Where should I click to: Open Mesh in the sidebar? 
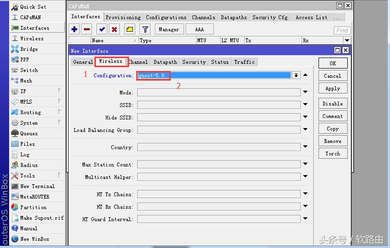(37, 81)
